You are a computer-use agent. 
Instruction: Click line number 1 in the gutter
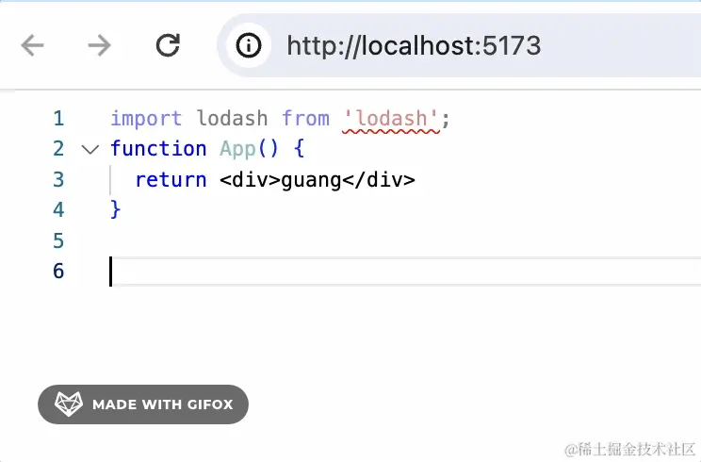pos(58,119)
